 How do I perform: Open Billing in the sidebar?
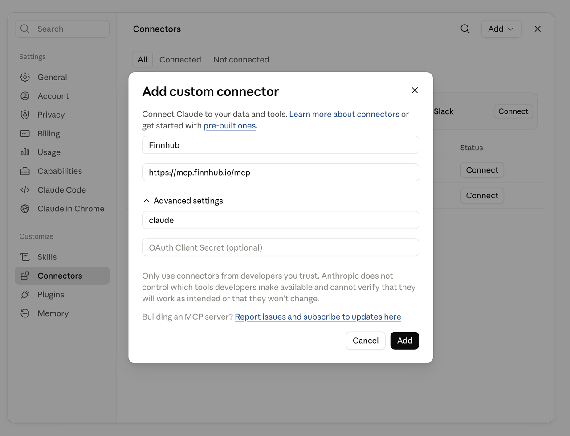click(x=62, y=133)
